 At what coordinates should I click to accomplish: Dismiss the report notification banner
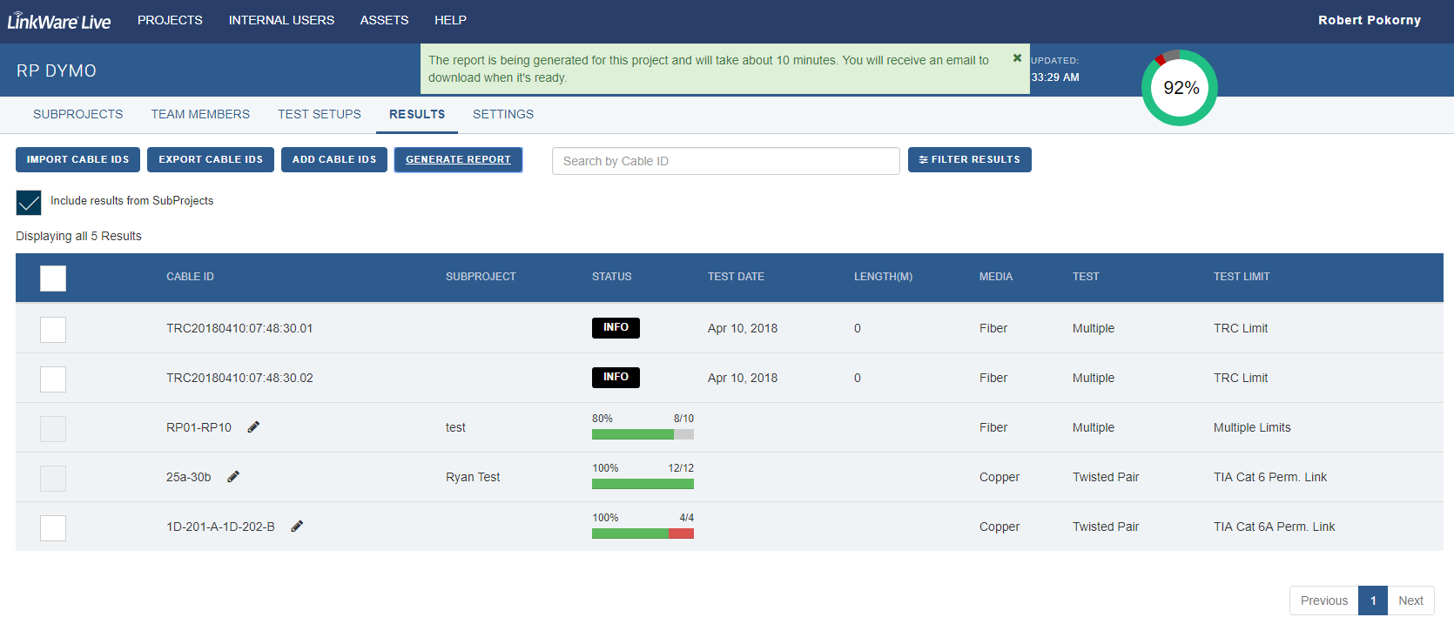pos(1017,58)
